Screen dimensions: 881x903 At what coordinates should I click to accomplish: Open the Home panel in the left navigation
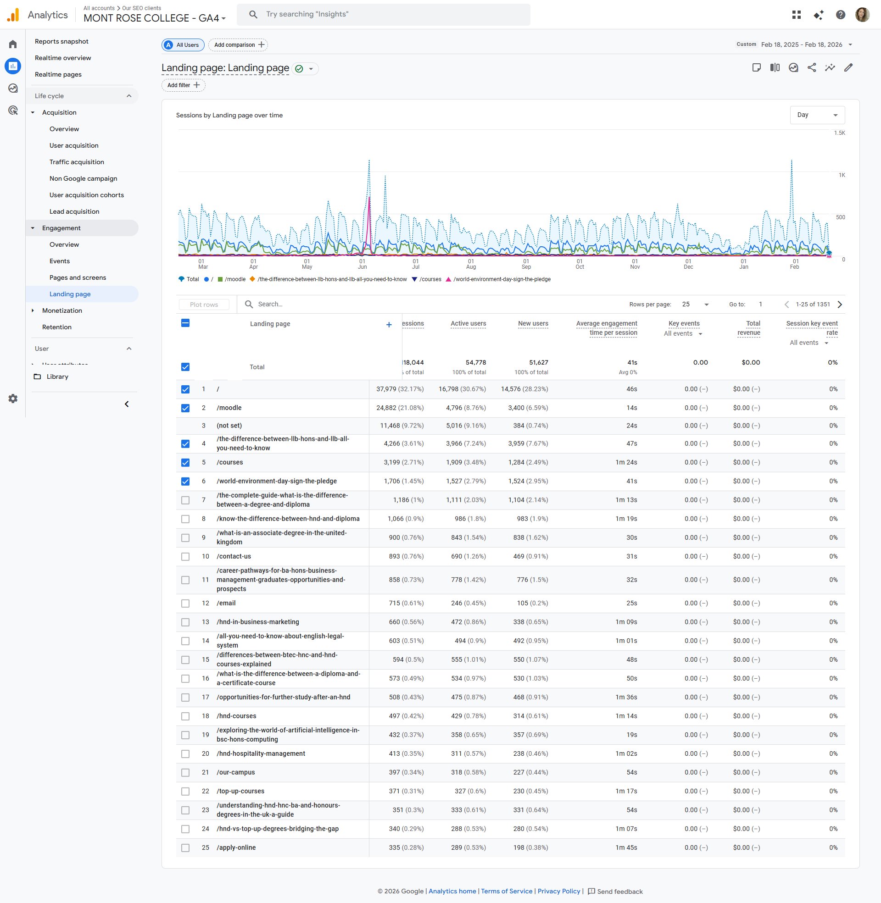[x=13, y=44]
